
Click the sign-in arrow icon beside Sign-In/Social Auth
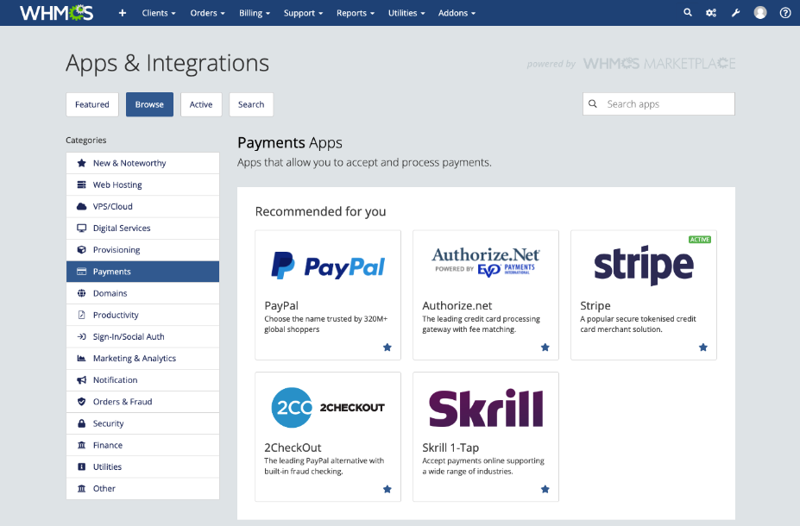[81, 336]
